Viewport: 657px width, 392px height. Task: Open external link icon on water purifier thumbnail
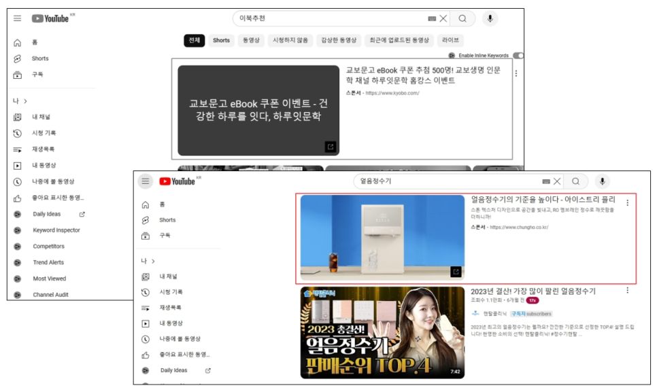tap(456, 272)
